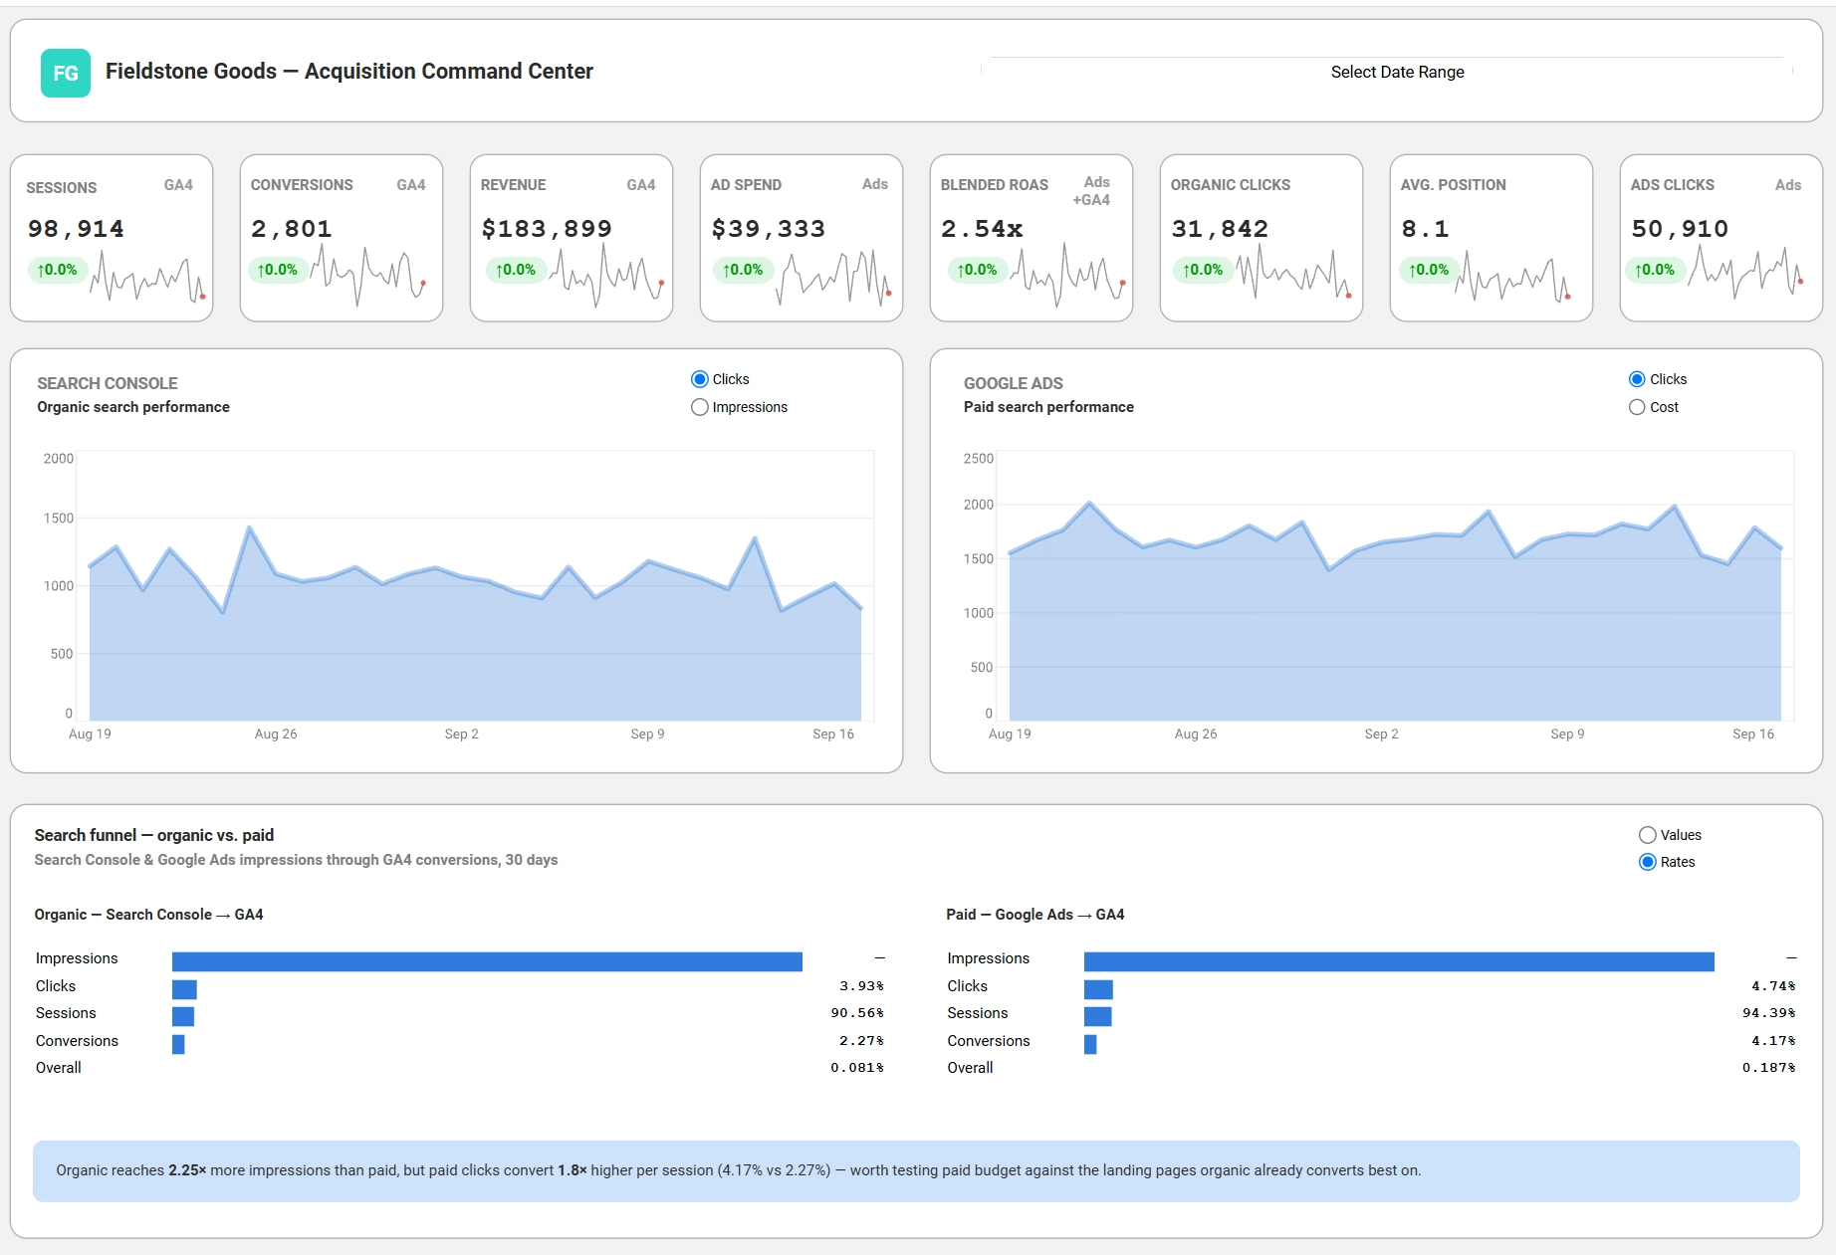The width and height of the screenshot is (1836, 1255).
Task: Click the Organic search performance chart area
Action: pyautogui.click(x=475, y=587)
